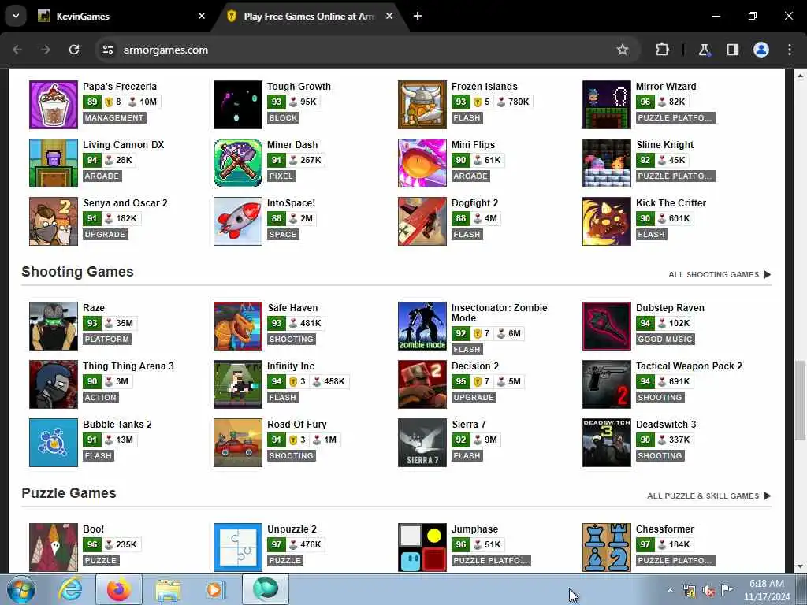Open the Miner Dash title link

click(x=292, y=145)
